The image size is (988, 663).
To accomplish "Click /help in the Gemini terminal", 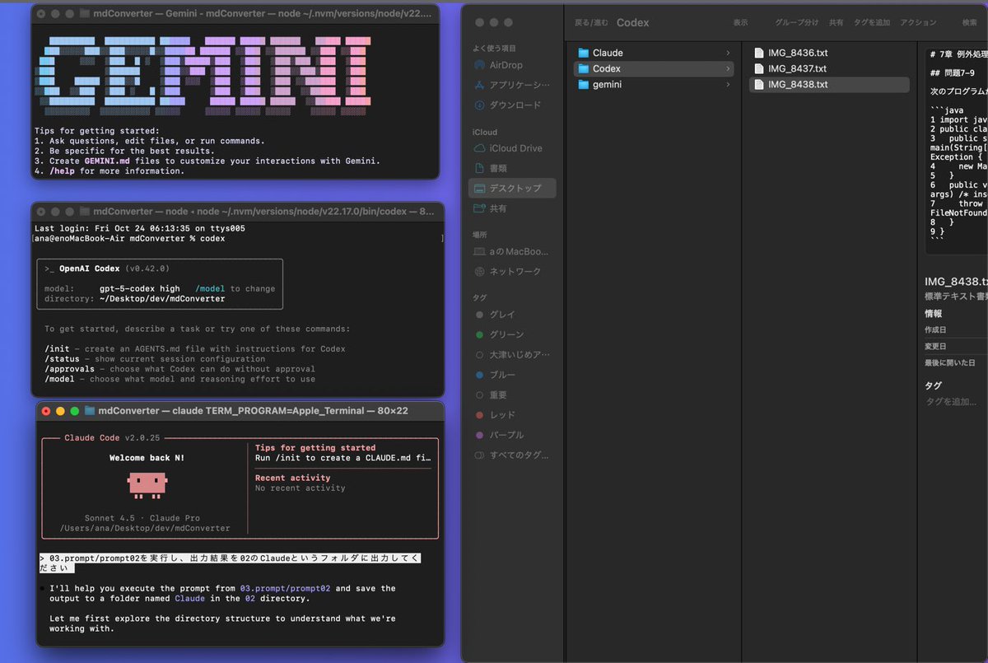I will click(x=62, y=171).
